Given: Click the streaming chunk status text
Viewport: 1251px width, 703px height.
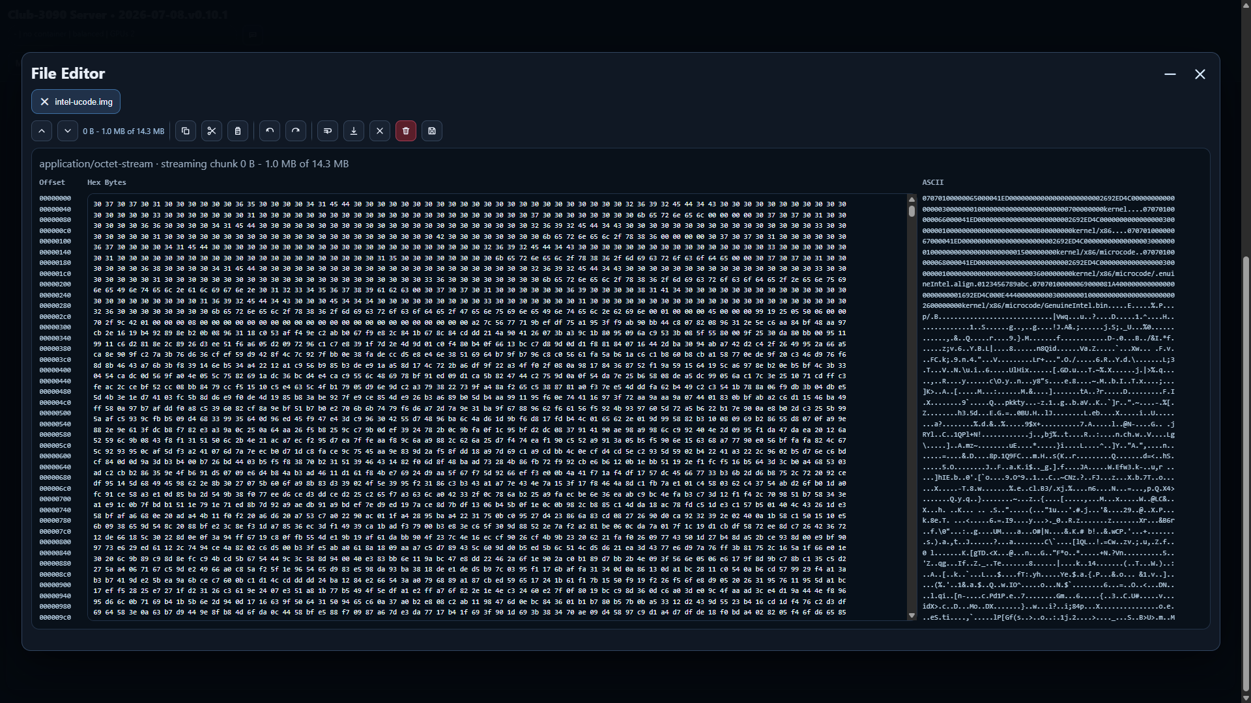Looking at the screenshot, I should click(x=194, y=163).
